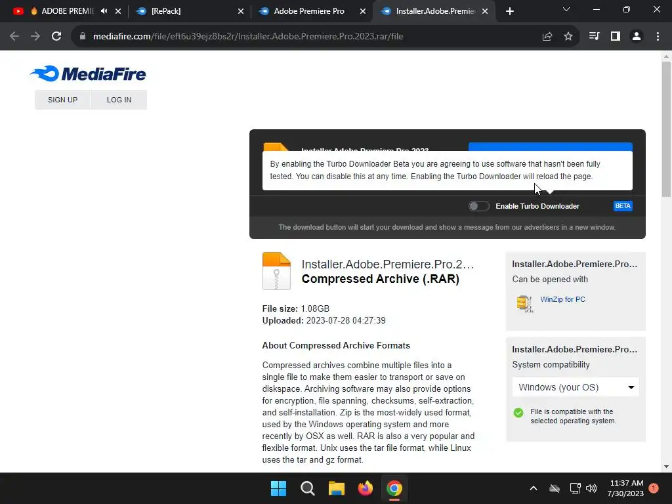This screenshot has height=504, width=672.
Task: Open the notification badge in the tray
Action: pos(654,488)
